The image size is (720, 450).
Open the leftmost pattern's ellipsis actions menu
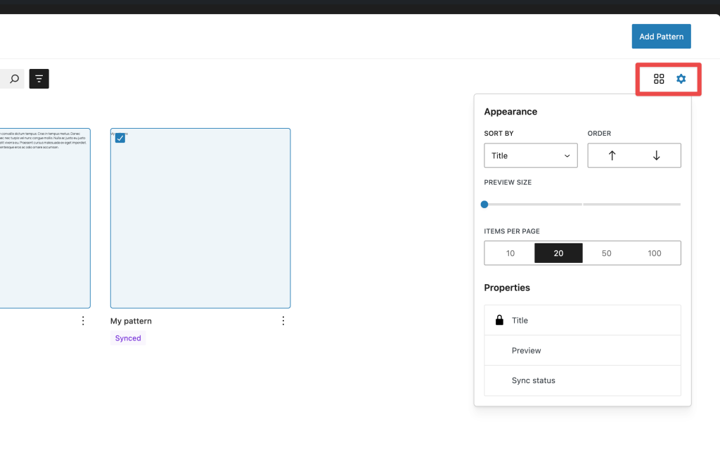coord(83,320)
